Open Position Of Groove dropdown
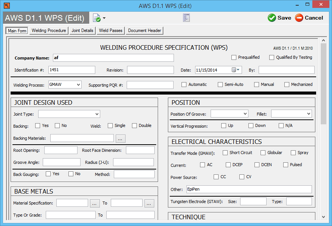Viewport: 332px width, 226px height. pos(229,114)
